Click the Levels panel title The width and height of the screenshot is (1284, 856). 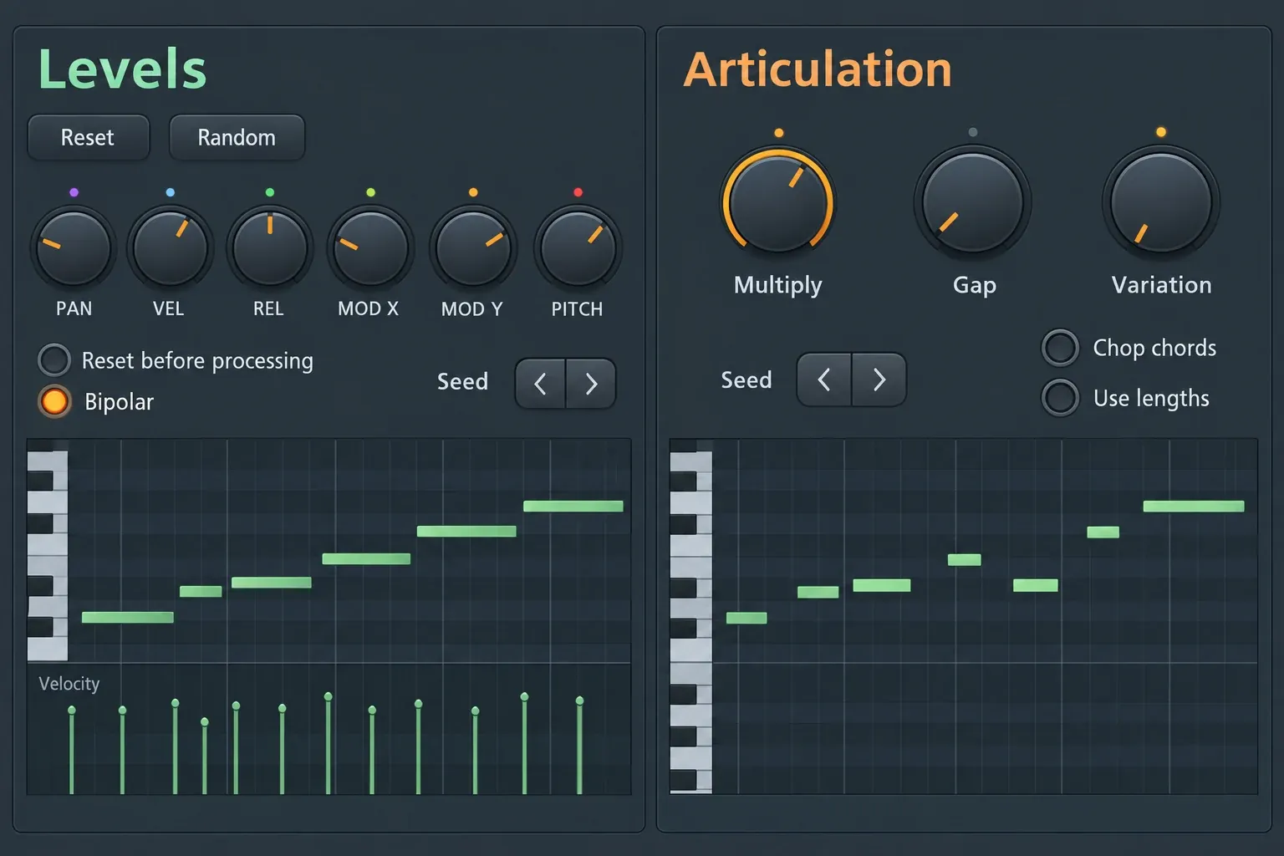[122, 69]
